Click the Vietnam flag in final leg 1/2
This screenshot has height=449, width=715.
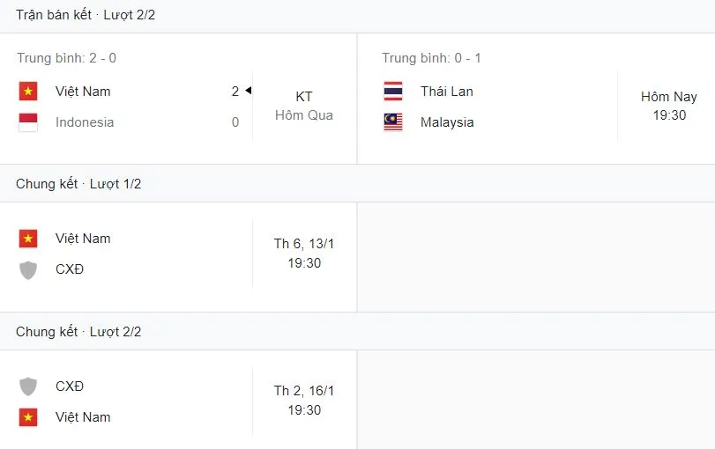(28, 239)
